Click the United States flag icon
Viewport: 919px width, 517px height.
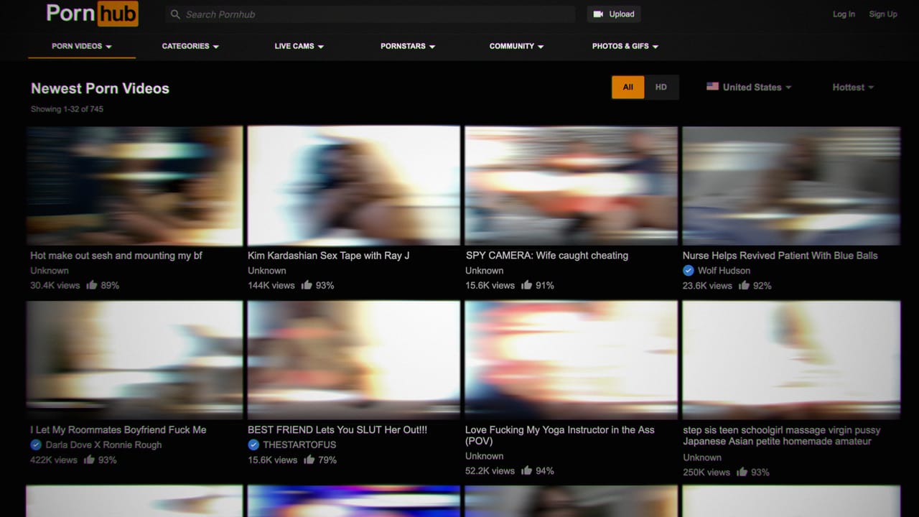pos(712,86)
